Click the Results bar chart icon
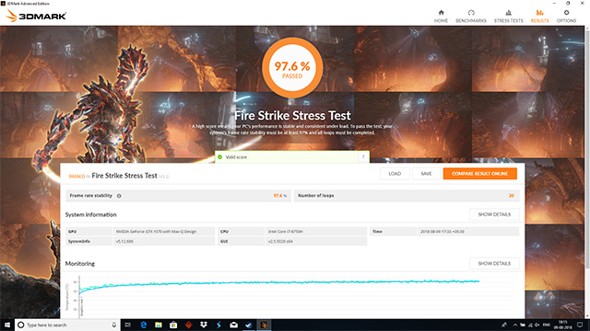 point(539,13)
